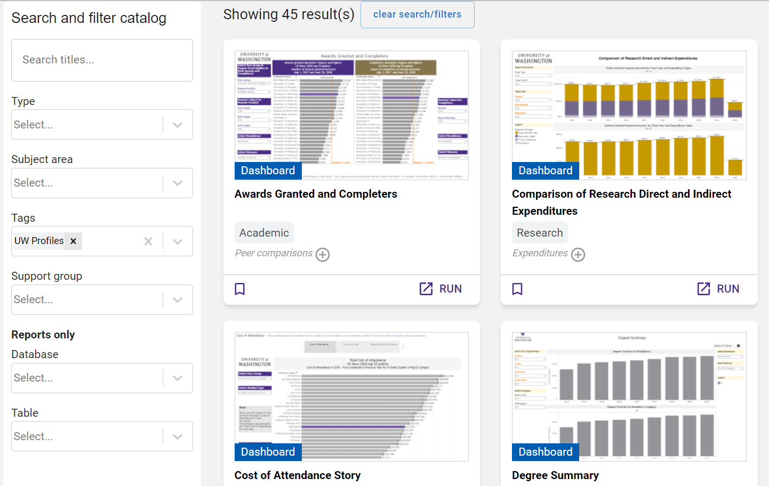Run the Comparison of Research Expenditures dashboard
Viewport: 769px width, 486px height.
718,289
